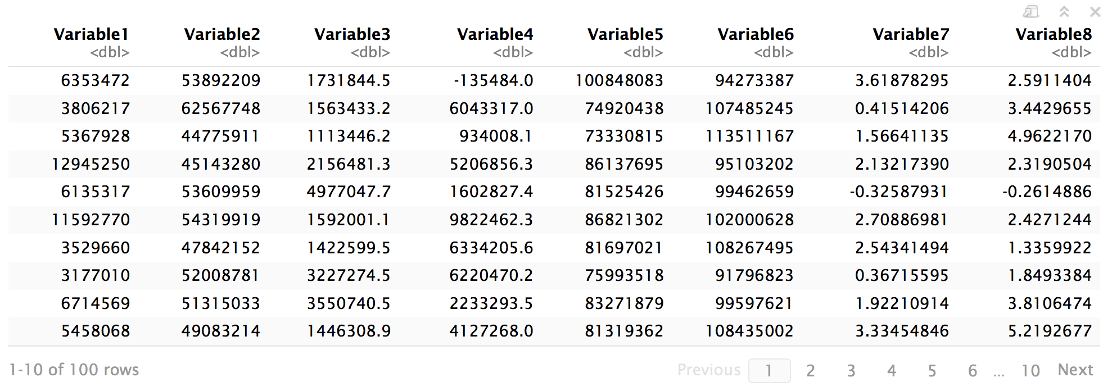The width and height of the screenshot is (1112, 391).
Task: Open table output in new window
Action: tap(1031, 11)
